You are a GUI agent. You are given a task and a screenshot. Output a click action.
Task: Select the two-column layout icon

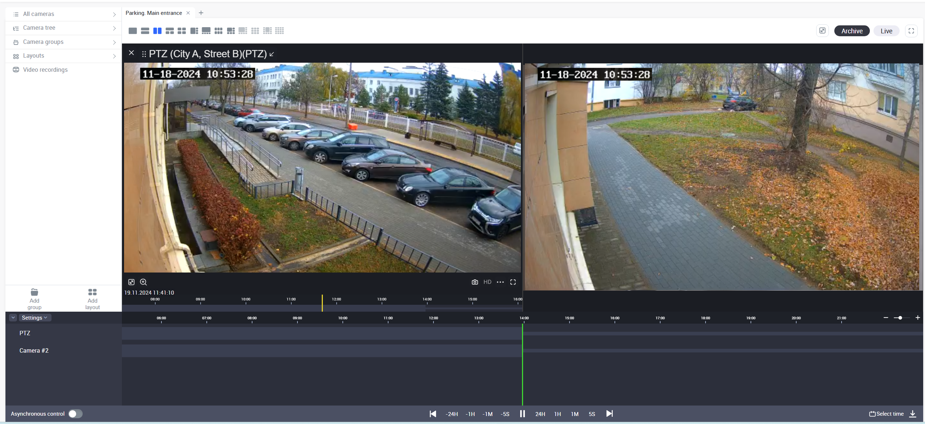tap(157, 31)
